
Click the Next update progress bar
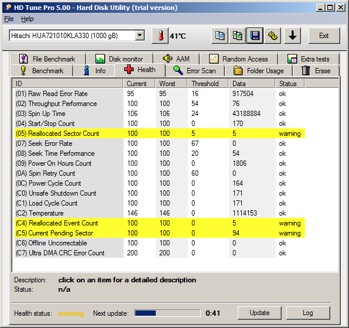[167, 313]
